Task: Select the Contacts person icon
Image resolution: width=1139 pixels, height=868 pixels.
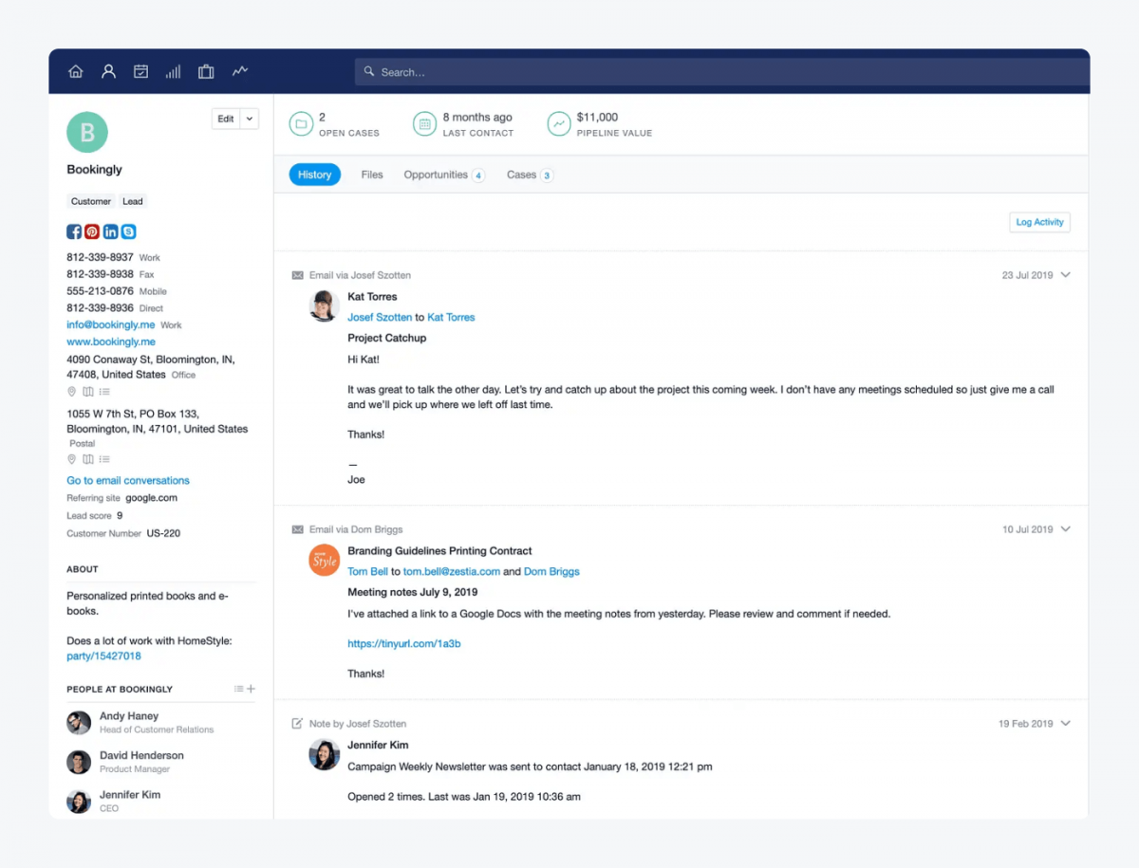Action: (x=108, y=71)
